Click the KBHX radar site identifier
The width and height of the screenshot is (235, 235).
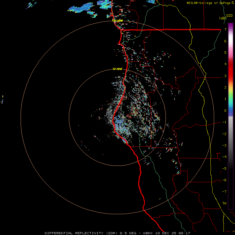(x=148, y=233)
